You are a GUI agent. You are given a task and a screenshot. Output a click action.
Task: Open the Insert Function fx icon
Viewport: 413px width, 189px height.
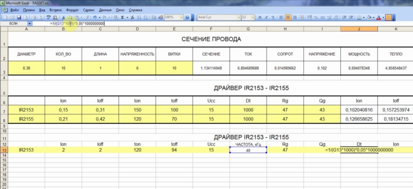133,17
